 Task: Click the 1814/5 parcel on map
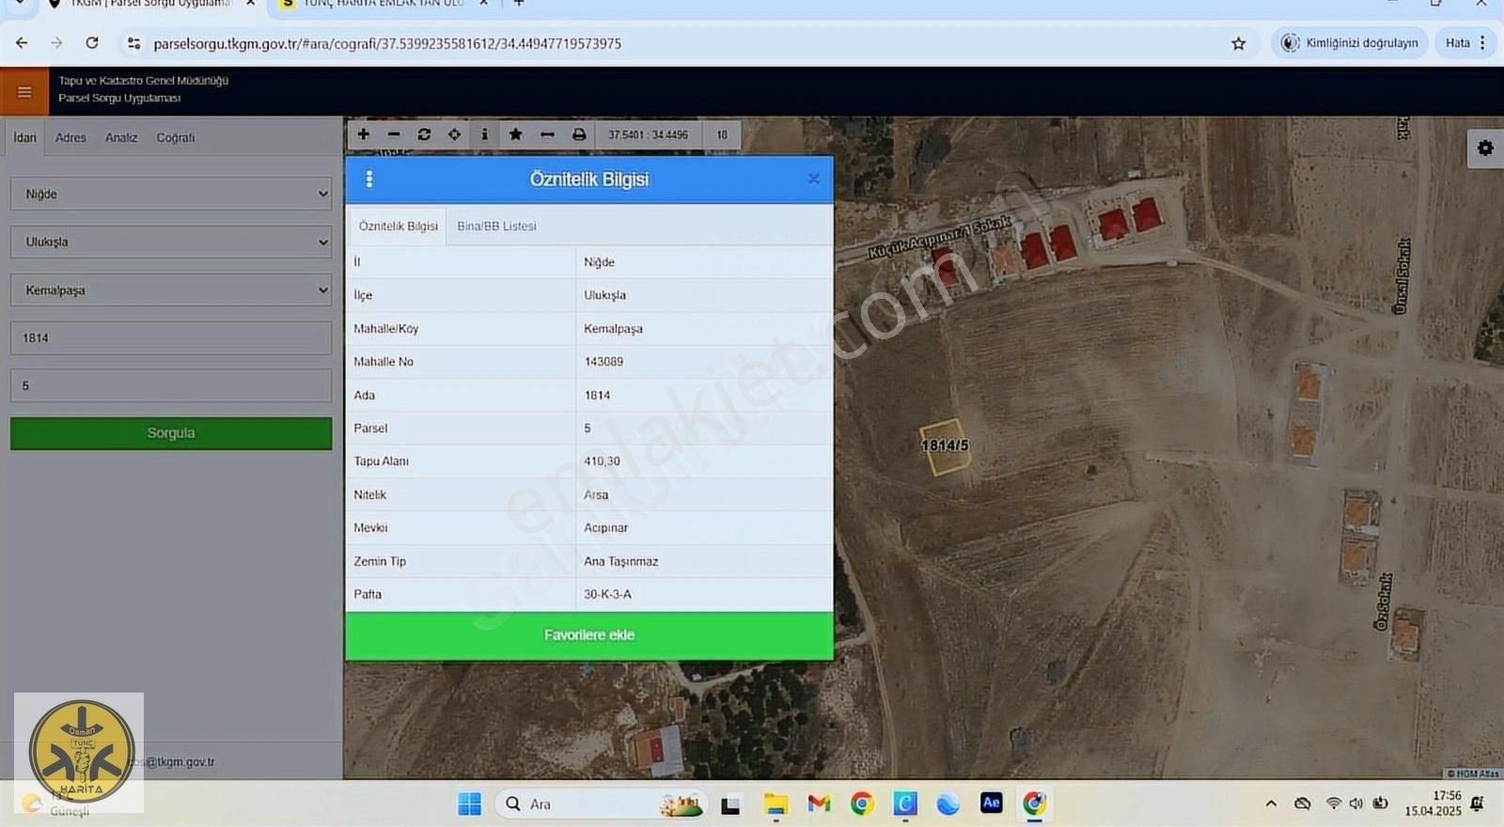(x=945, y=446)
